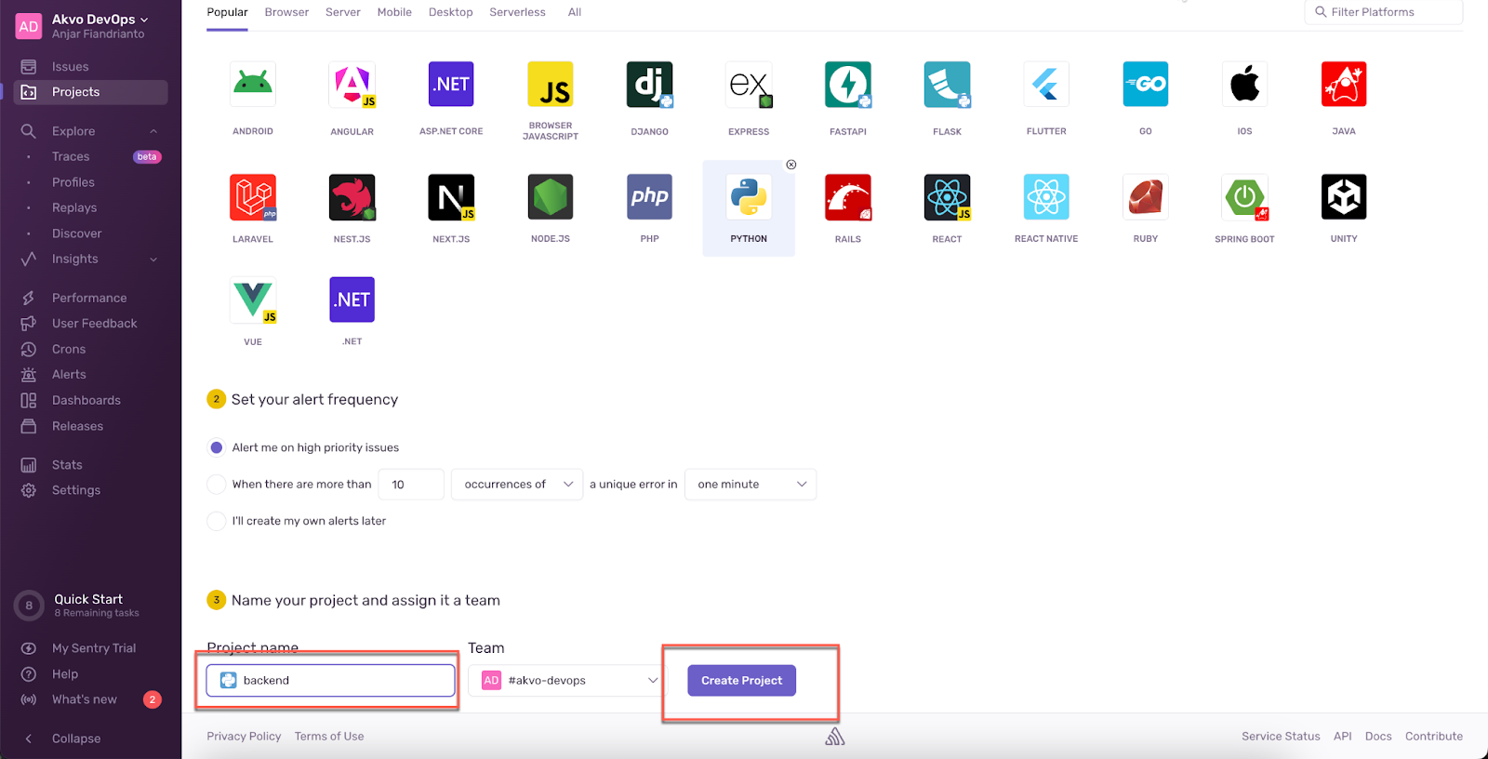Open the Akvo DevOps organization menu

pyautogui.click(x=100, y=20)
